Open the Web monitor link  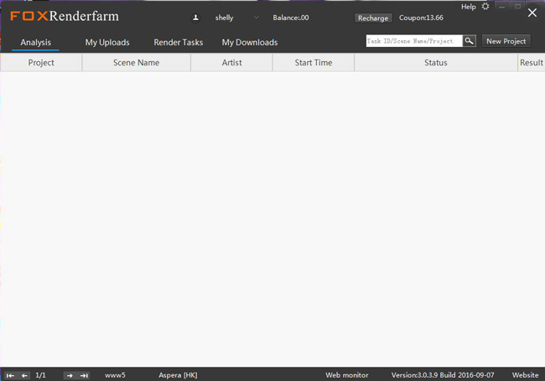347,375
